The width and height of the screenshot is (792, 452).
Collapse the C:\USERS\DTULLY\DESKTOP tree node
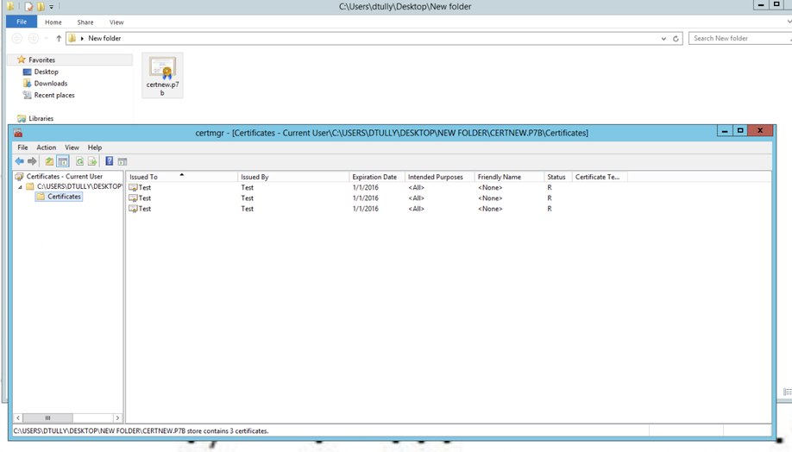tap(21, 186)
